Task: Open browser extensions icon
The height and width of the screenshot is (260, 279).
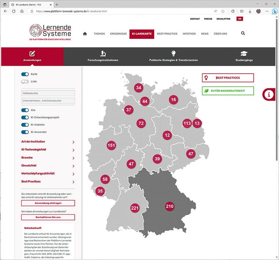Action: click(x=233, y=11)
